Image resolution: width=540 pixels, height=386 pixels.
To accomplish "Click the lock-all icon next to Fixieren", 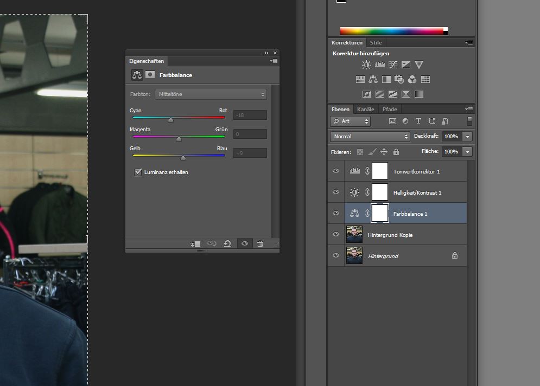I will point(396,152).
